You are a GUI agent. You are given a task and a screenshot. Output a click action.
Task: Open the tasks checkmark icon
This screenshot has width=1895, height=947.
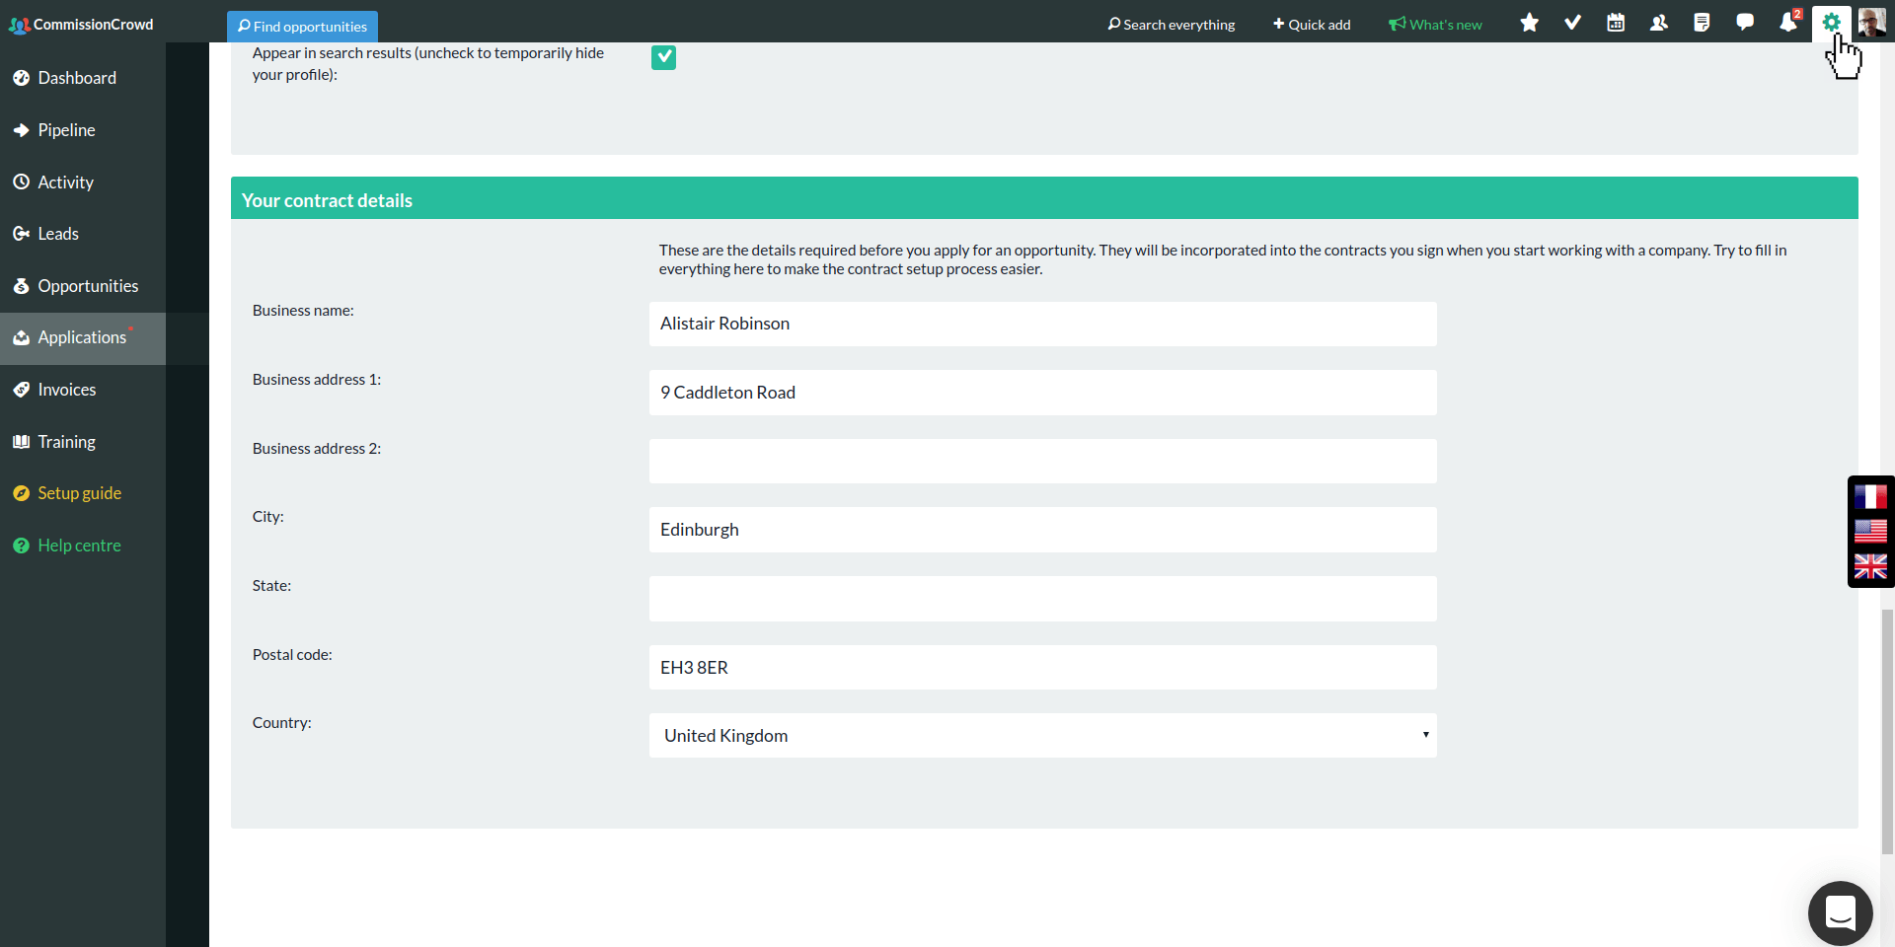pyautogui.click(x=1572, y=23)
